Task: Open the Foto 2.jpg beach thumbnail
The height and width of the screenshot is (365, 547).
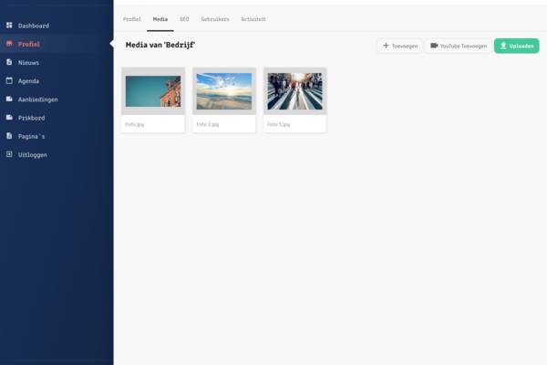Action: [x=224, y=91]
